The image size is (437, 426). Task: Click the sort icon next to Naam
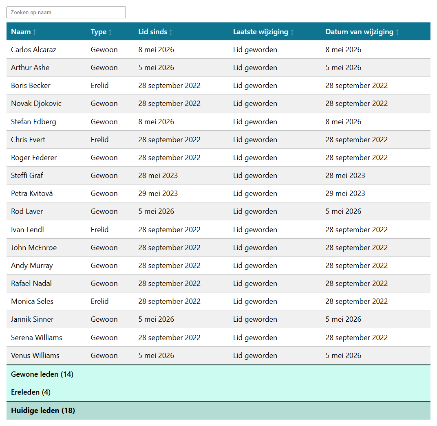35,32
